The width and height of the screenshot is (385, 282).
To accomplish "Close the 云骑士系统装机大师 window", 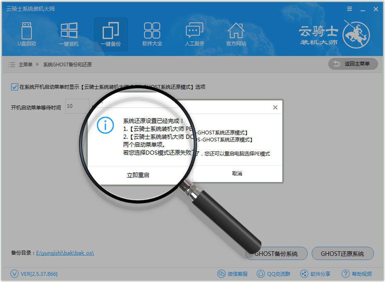I will click(375, 10).
